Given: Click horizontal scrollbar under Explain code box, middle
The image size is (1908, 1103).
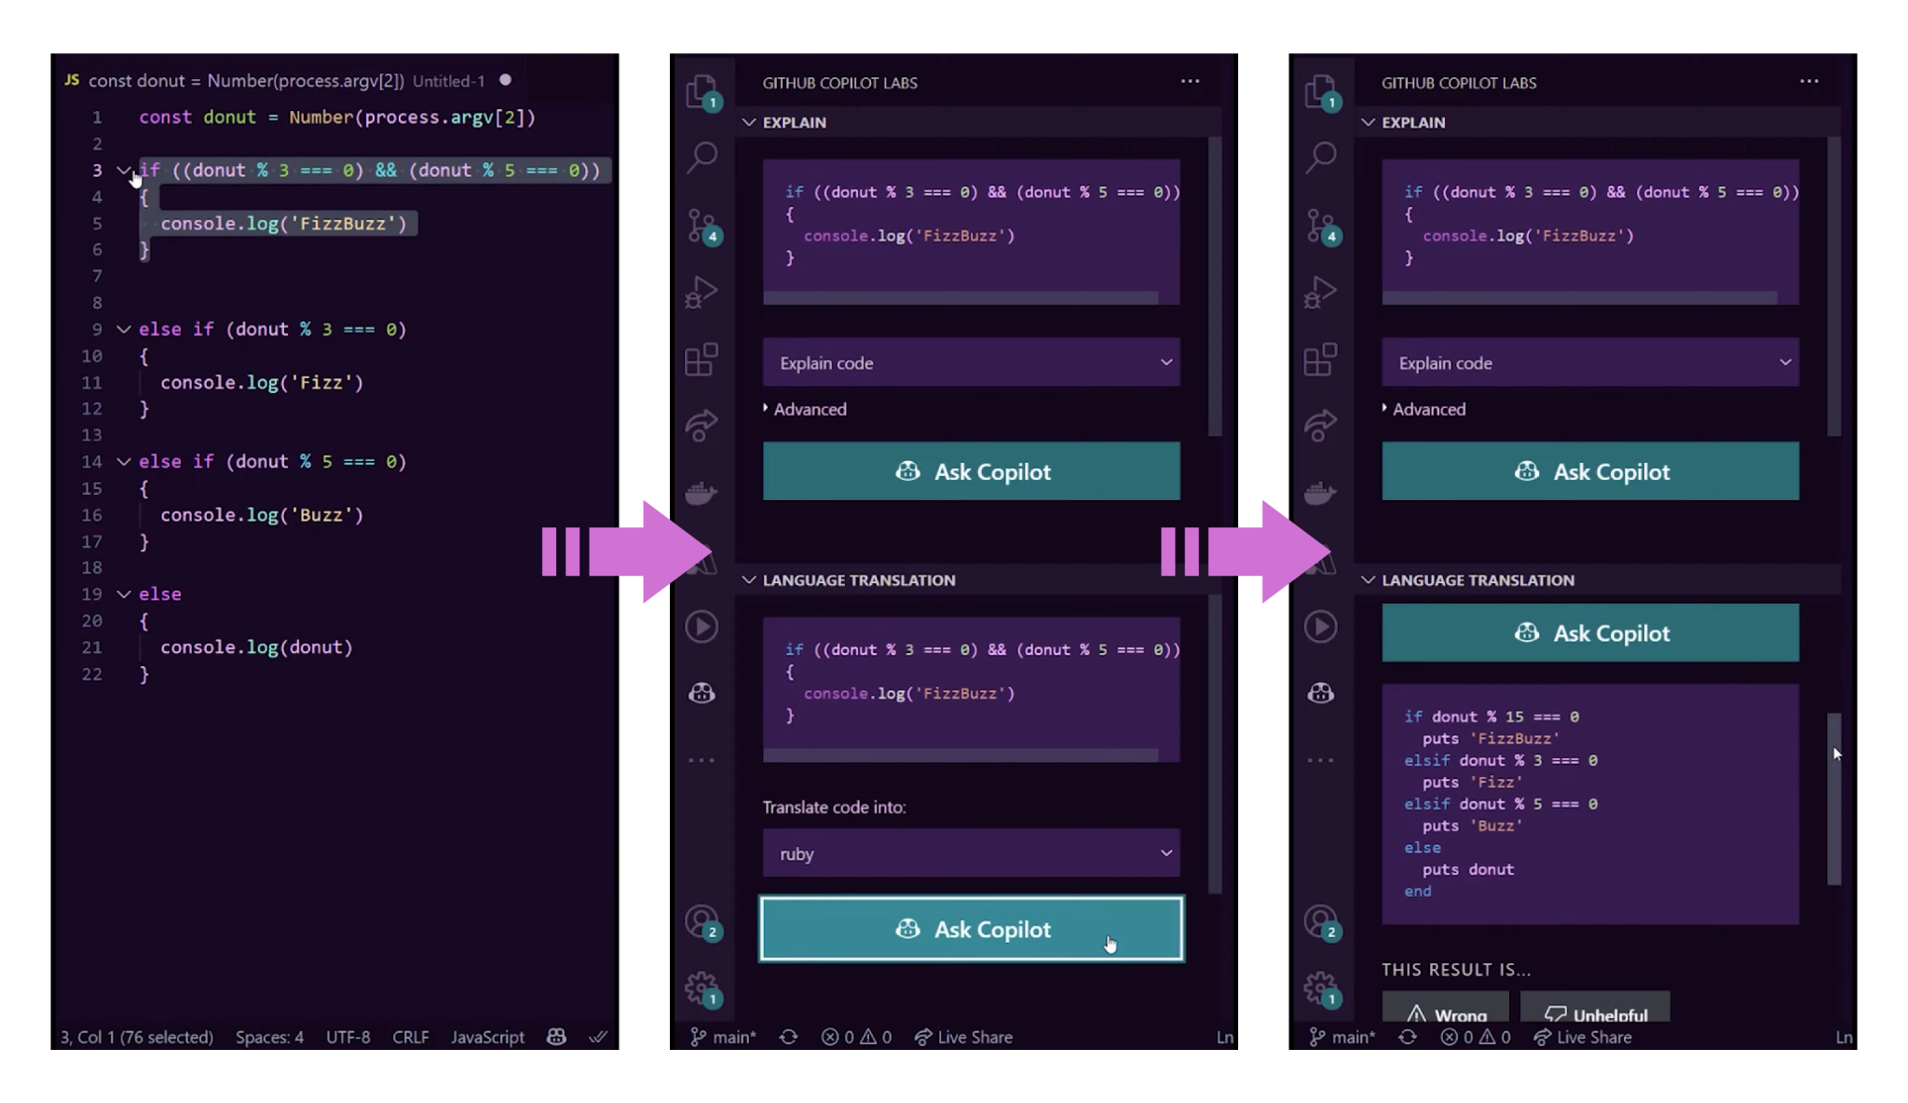Looking at the screenshot, I should [x=960, y=298].
